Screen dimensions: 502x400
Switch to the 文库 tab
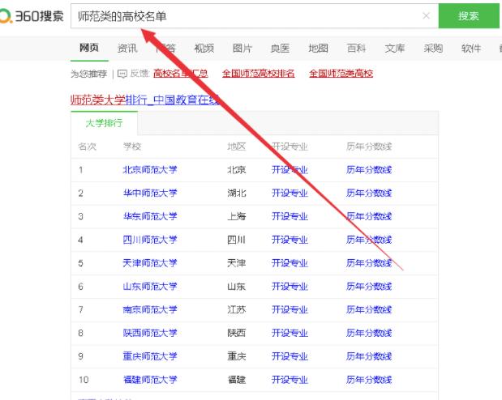(395, 49)
